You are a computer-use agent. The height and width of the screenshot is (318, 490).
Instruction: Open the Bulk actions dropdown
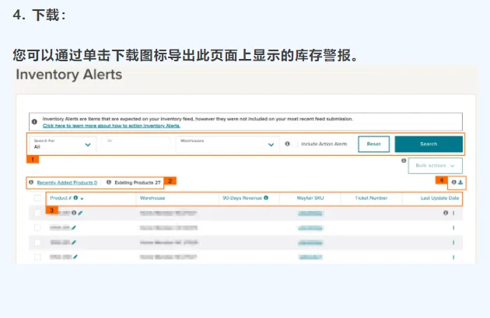pos(436,165)
